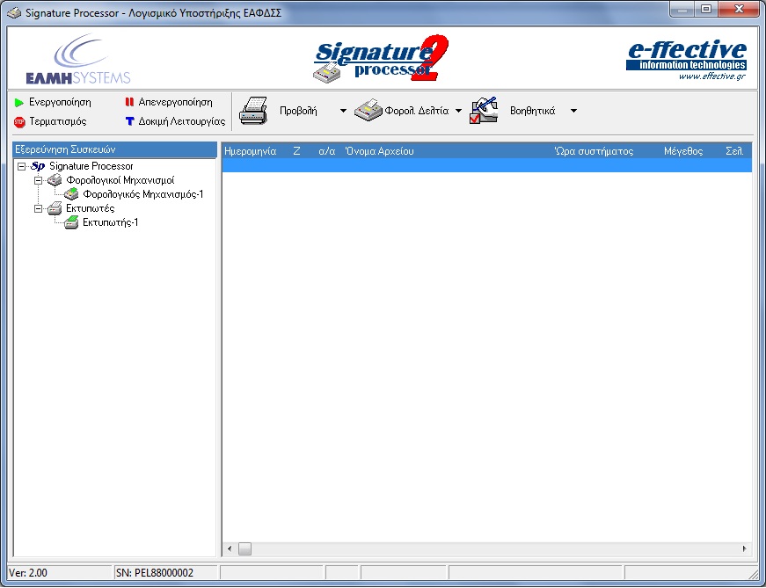The image size is (766, 588).
Task: Open the Βοηθητικά dropdown arrow
Action: coord(573,111)
